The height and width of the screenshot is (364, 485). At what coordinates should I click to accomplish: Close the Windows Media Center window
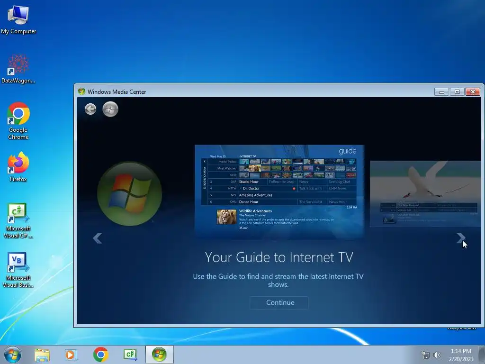[473, 91]
